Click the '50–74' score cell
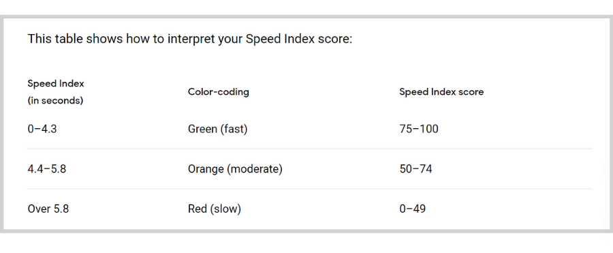 point(415,169)
